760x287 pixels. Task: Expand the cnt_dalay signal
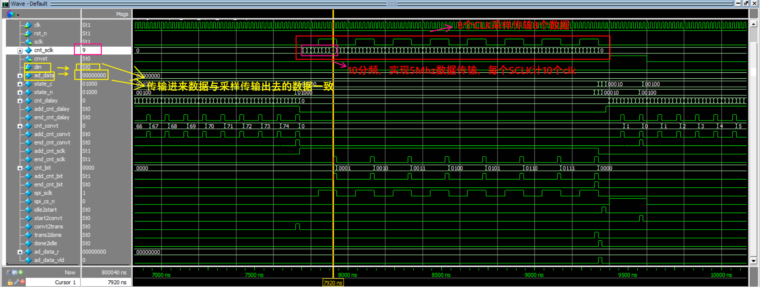coord(20,101)
